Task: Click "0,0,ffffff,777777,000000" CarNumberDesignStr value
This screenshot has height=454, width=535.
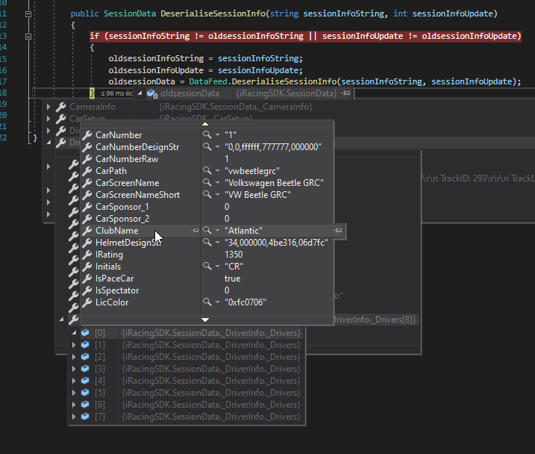Action: [272, 147]
